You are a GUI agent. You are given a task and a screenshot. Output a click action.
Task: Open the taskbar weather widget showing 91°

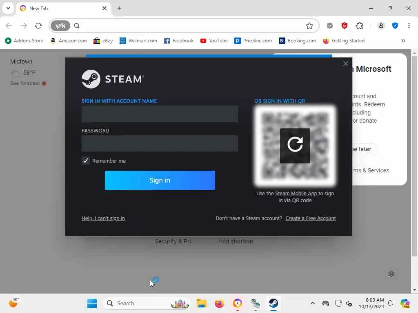(13, 303)
